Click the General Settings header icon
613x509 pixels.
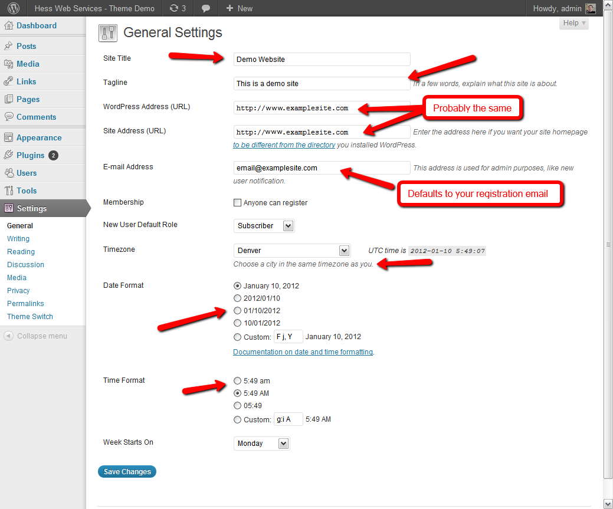click(108, 33)
